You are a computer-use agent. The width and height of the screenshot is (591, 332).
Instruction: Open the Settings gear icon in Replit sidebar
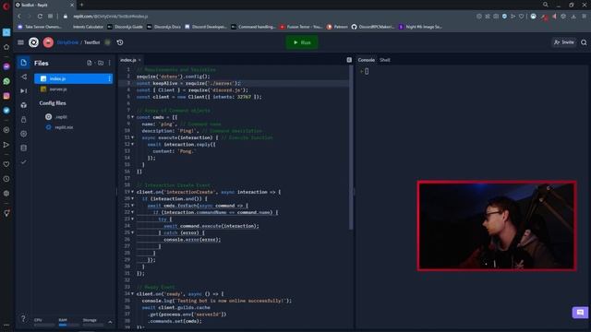(23, 134)
